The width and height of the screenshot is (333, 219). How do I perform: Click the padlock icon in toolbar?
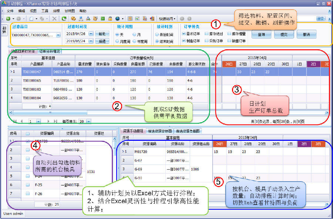coord(110,18)
